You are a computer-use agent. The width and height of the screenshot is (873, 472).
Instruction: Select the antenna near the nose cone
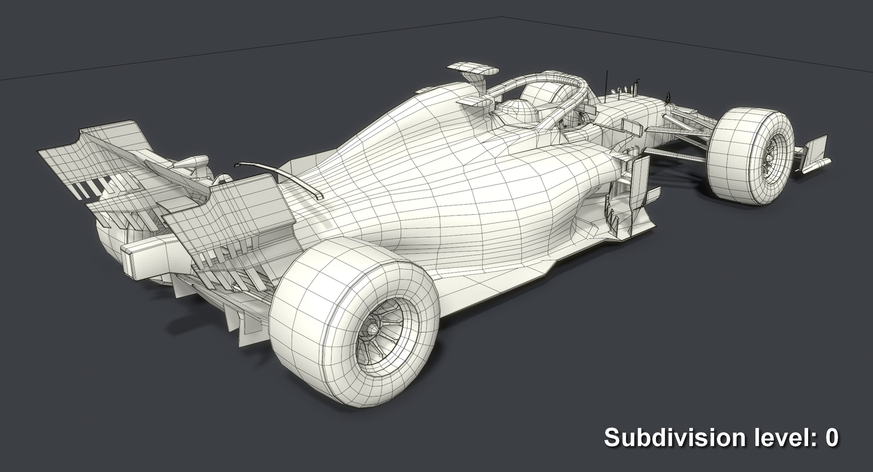tap(607, 83)
